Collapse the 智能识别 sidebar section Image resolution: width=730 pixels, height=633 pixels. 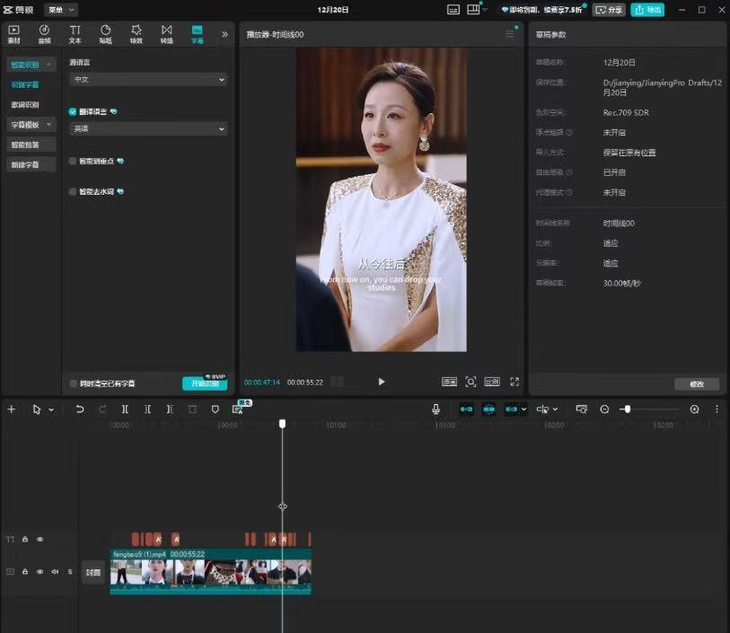point(31,65)
